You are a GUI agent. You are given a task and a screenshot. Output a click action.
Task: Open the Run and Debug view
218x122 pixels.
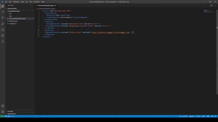(3, 24)
